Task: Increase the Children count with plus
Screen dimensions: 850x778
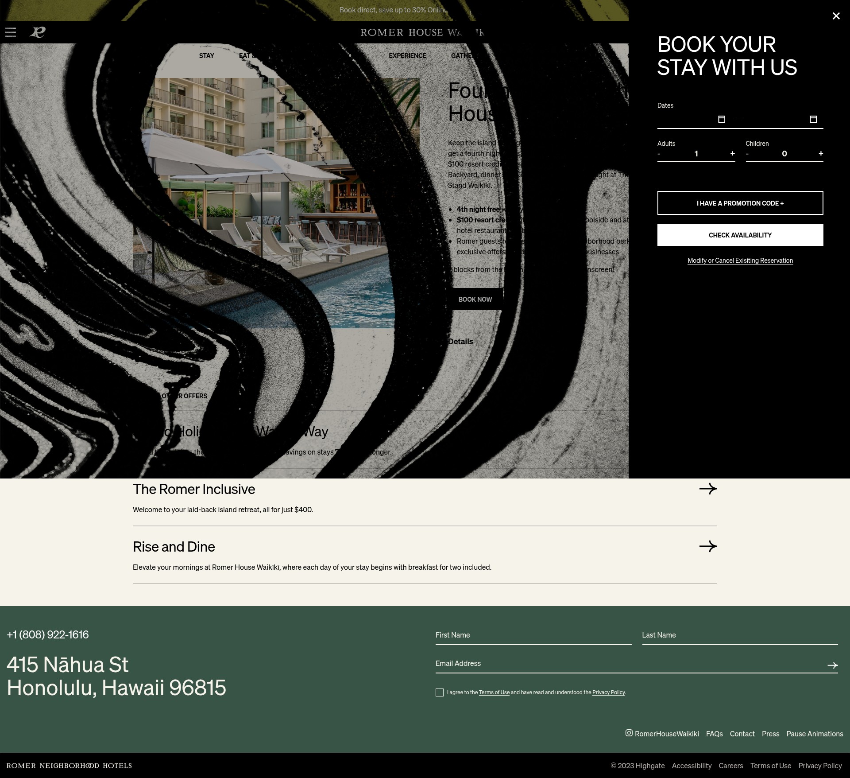Action: [820, 153]
